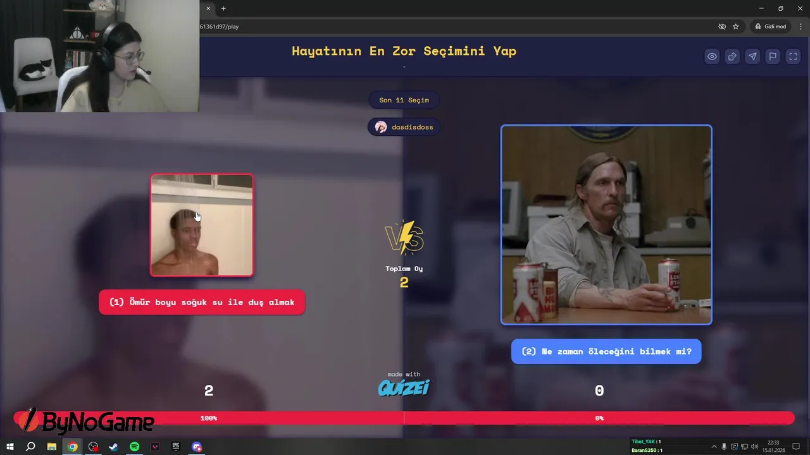
Task: Open Epic Games Launcher from taskbar
Action: [176, 447]
